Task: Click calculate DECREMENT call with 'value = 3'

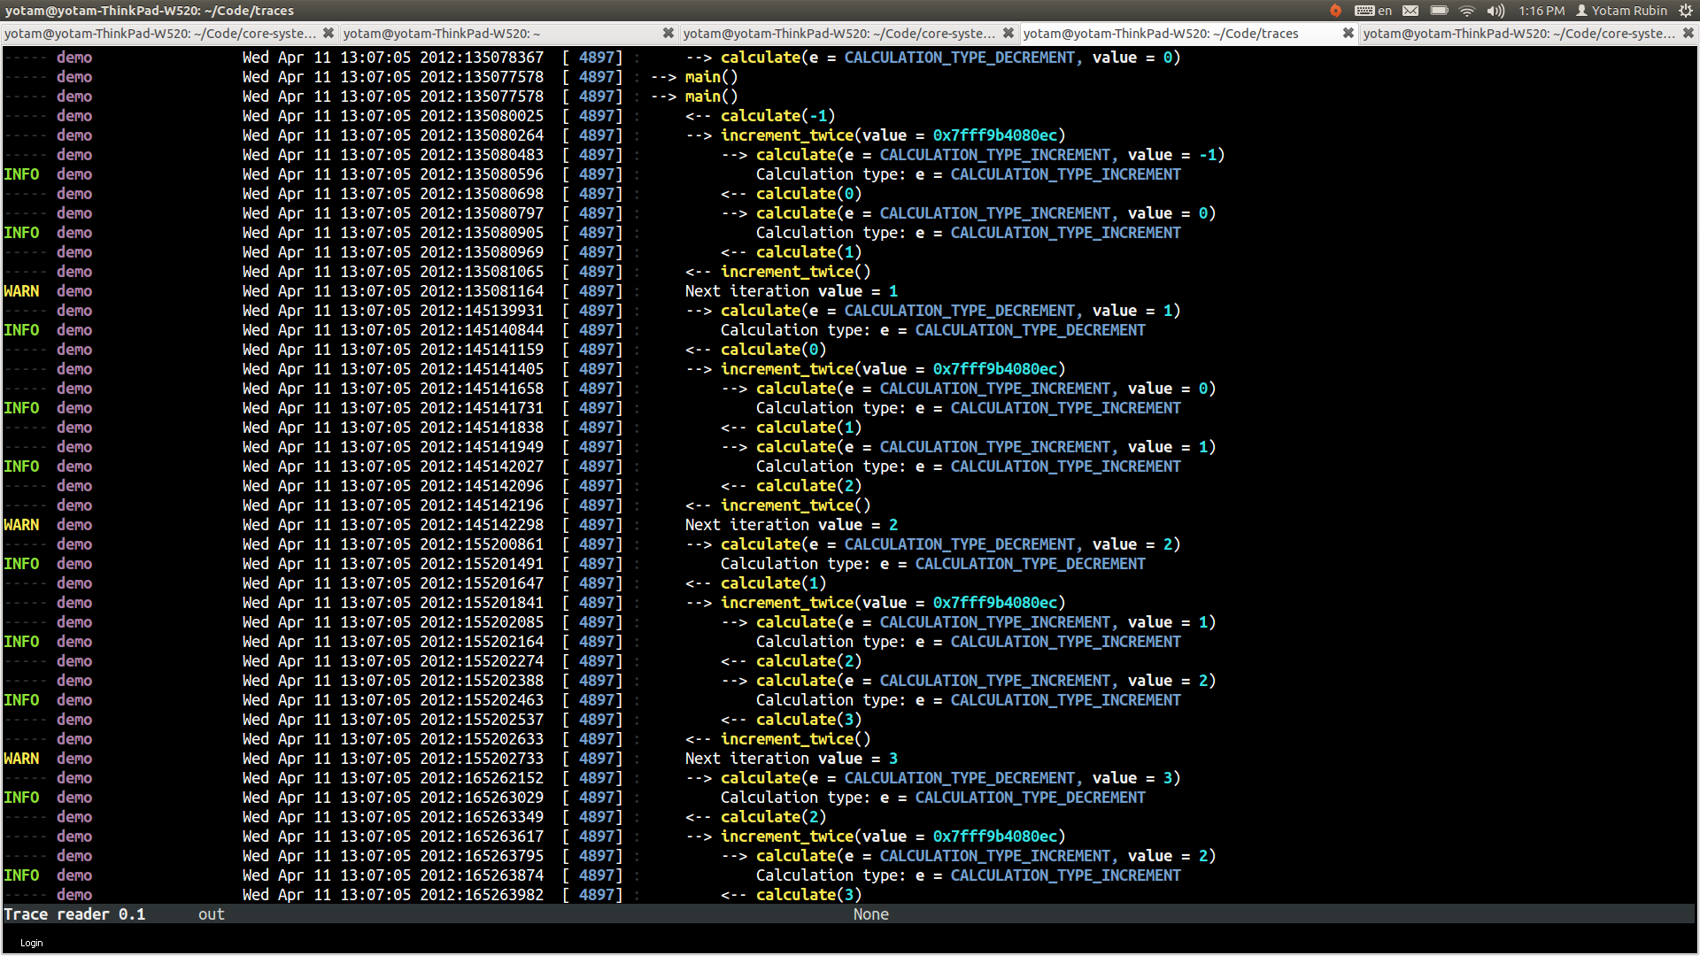Action: click(933, 778)
